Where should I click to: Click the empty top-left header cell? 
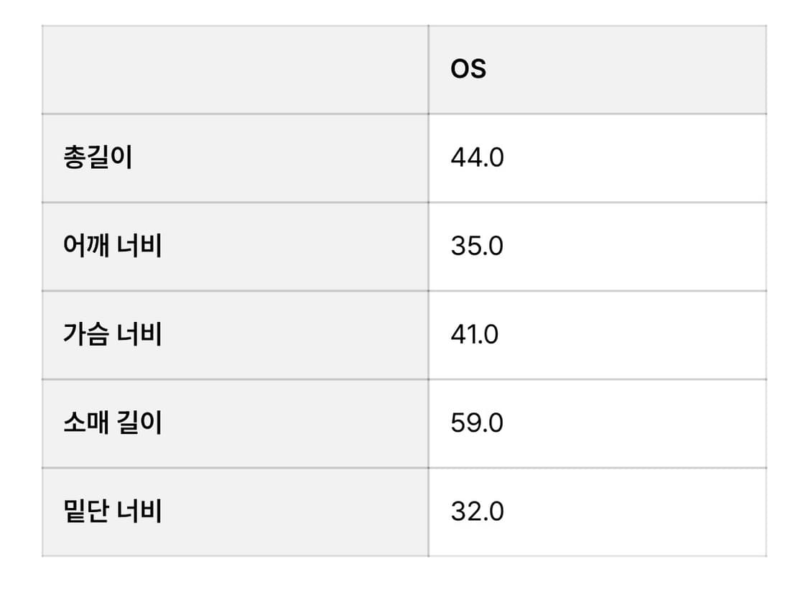[x=235, y=70]
